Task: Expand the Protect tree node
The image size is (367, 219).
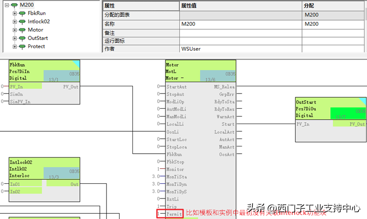Action: point(15,47)
